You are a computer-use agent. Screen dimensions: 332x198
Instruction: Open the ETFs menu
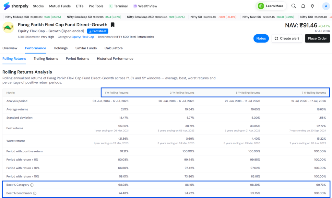coord(80,6)
